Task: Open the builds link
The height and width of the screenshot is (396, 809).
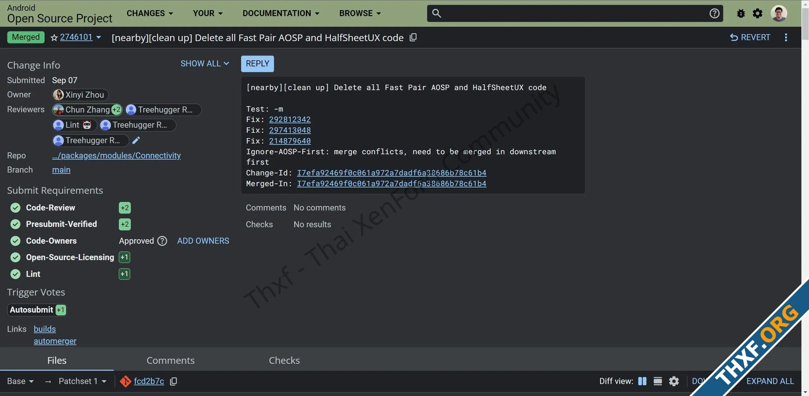Action: 45,329
